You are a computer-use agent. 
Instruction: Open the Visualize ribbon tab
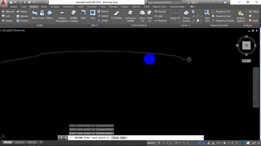[55, 6]
